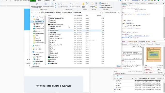Collapse the Быстрый доступ tree node
This screenshot has height=93, width=165.
click(31, 17)
